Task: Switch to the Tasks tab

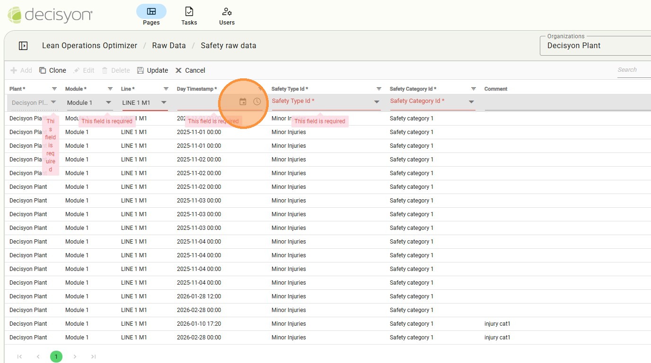Action: [189, 16]
